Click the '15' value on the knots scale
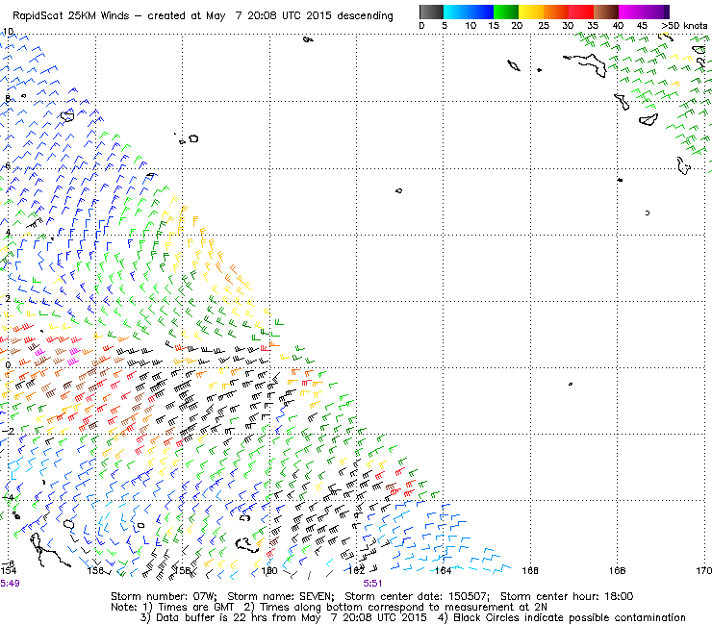 tap(494, 26)
